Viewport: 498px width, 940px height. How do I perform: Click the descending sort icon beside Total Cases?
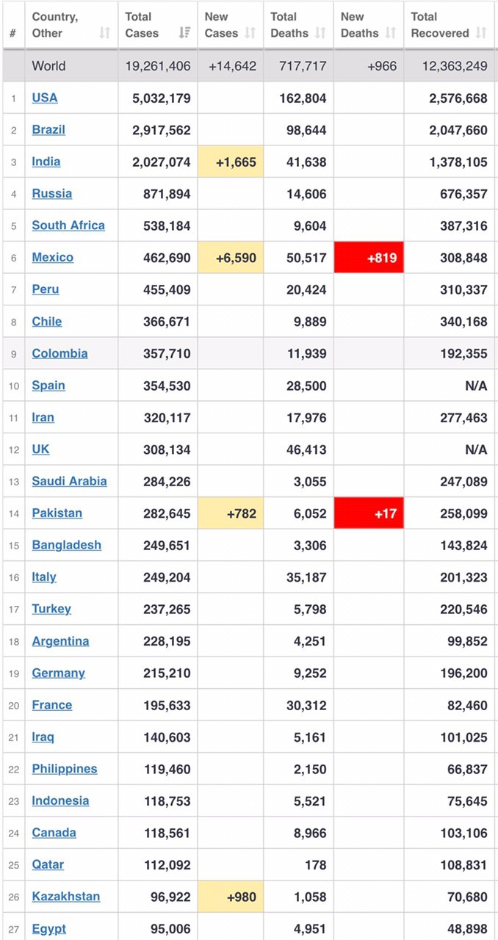(184, 33)
